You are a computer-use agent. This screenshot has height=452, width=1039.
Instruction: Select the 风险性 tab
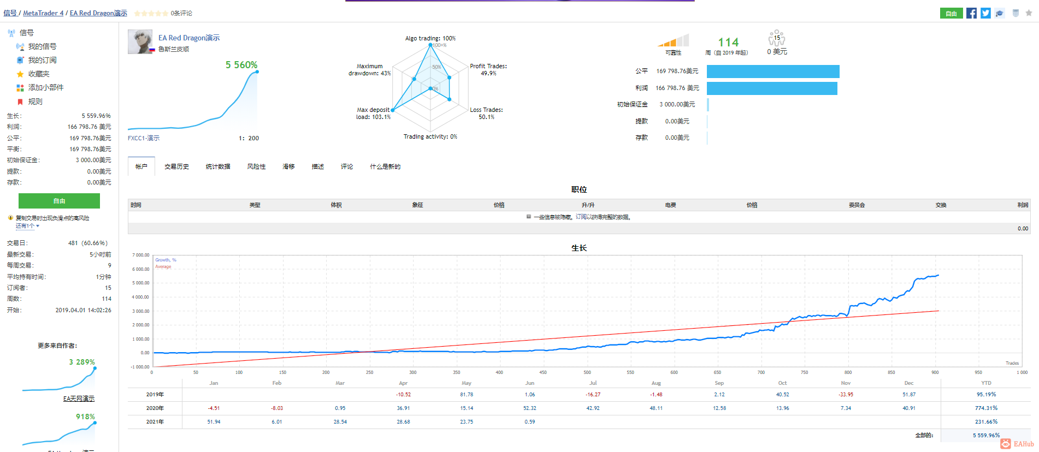click(256, 166)
